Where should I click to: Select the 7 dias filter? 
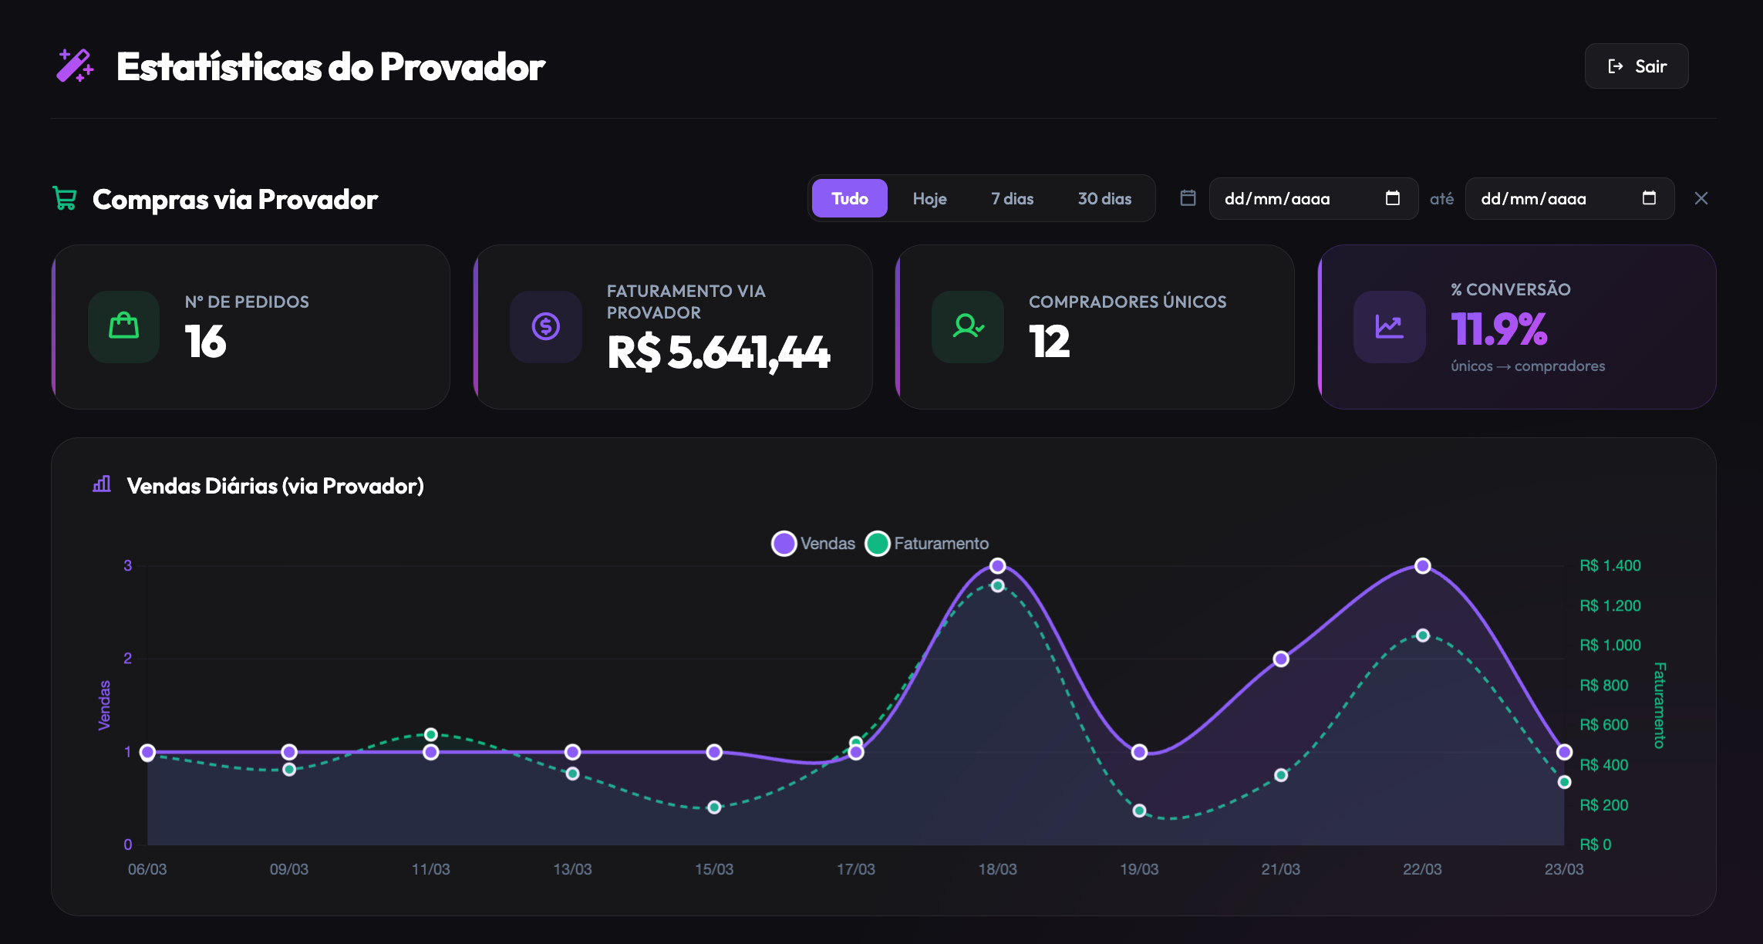coord(1012,198)
